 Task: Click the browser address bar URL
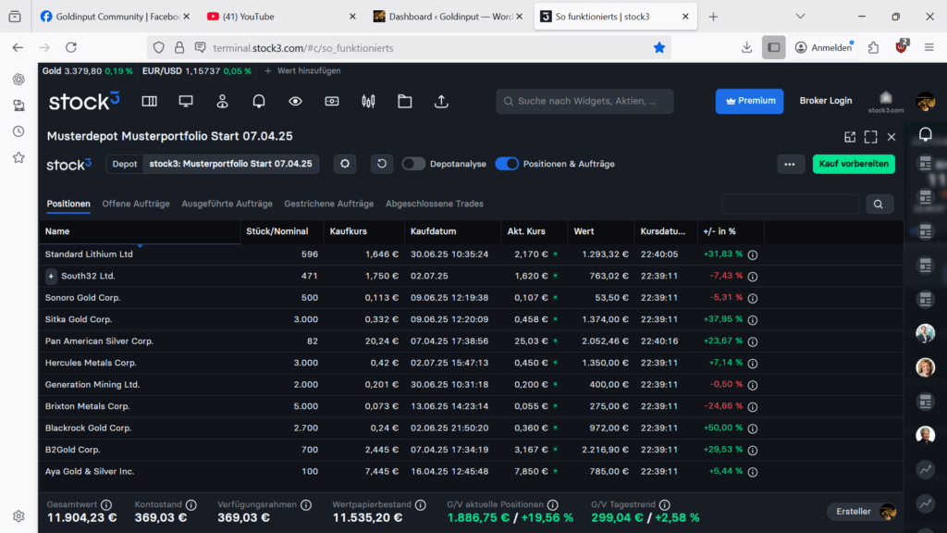coord(303,48)
